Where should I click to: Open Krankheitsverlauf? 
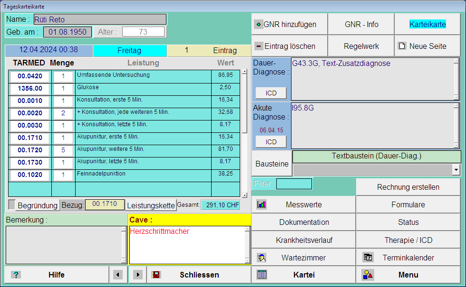(x=304, y=240)
